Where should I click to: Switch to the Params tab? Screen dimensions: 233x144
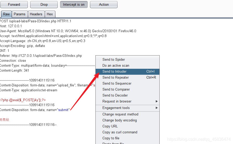click(20, 14)
